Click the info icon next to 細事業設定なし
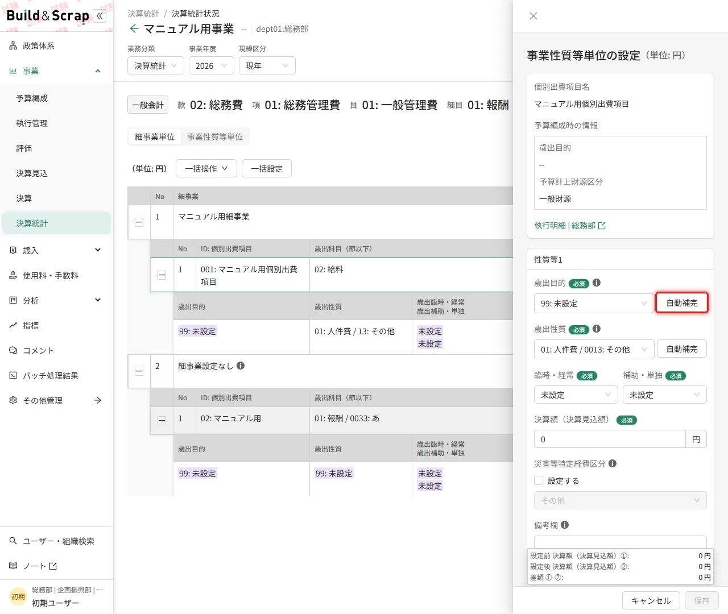Viewport: 728px width, 614px height. pos(241,366)
